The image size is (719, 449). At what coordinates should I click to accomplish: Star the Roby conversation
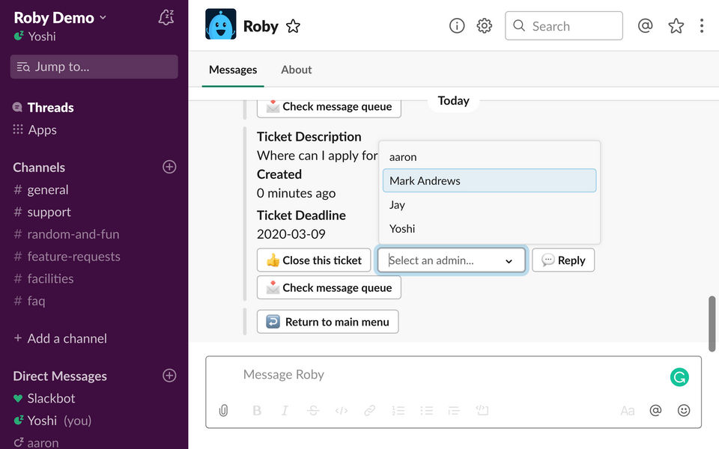click(293, 26)
